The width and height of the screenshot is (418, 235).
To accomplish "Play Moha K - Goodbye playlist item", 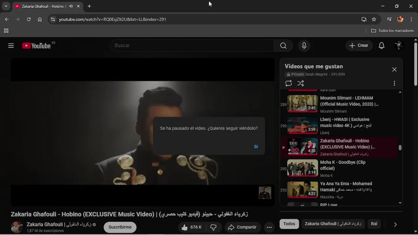I will pos(339,169).
